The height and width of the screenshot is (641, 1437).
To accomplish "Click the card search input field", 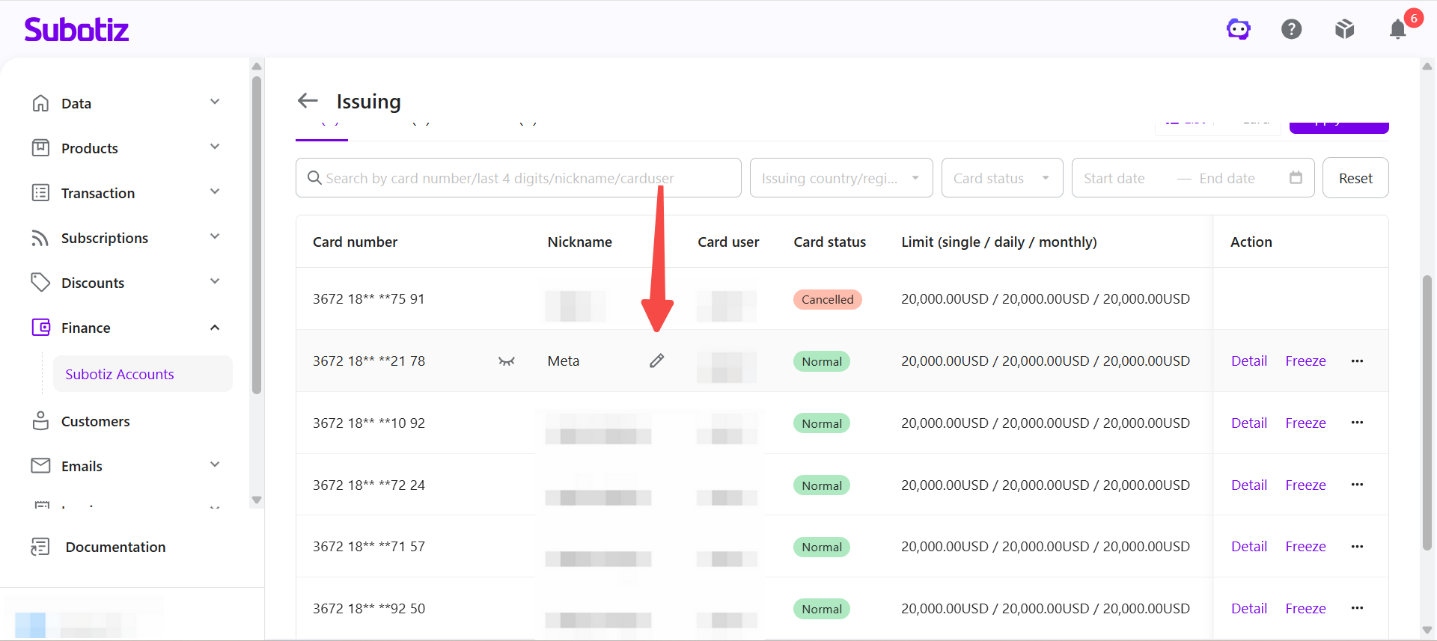I will click(519, 178).
